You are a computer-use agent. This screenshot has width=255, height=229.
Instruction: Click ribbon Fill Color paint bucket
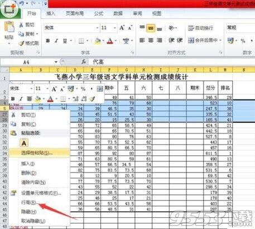[x=98, y=41]
